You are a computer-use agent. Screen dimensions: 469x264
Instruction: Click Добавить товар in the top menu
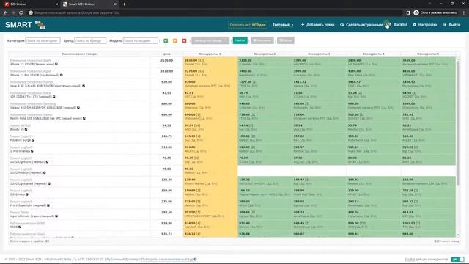[x=317, y=25]
